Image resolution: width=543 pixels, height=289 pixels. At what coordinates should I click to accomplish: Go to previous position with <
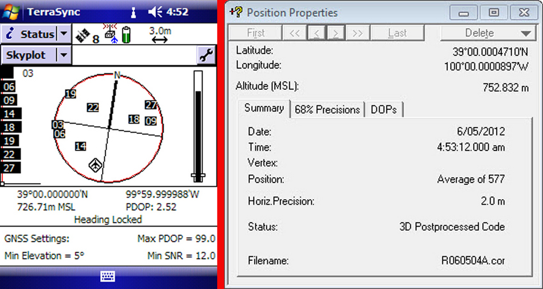click(x=316, y=33)
